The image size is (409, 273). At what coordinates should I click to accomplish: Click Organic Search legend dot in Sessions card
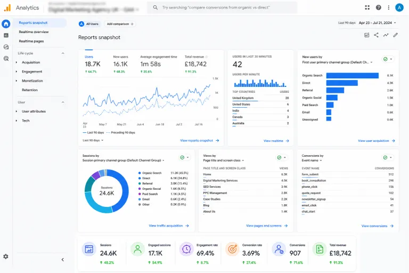140,173
